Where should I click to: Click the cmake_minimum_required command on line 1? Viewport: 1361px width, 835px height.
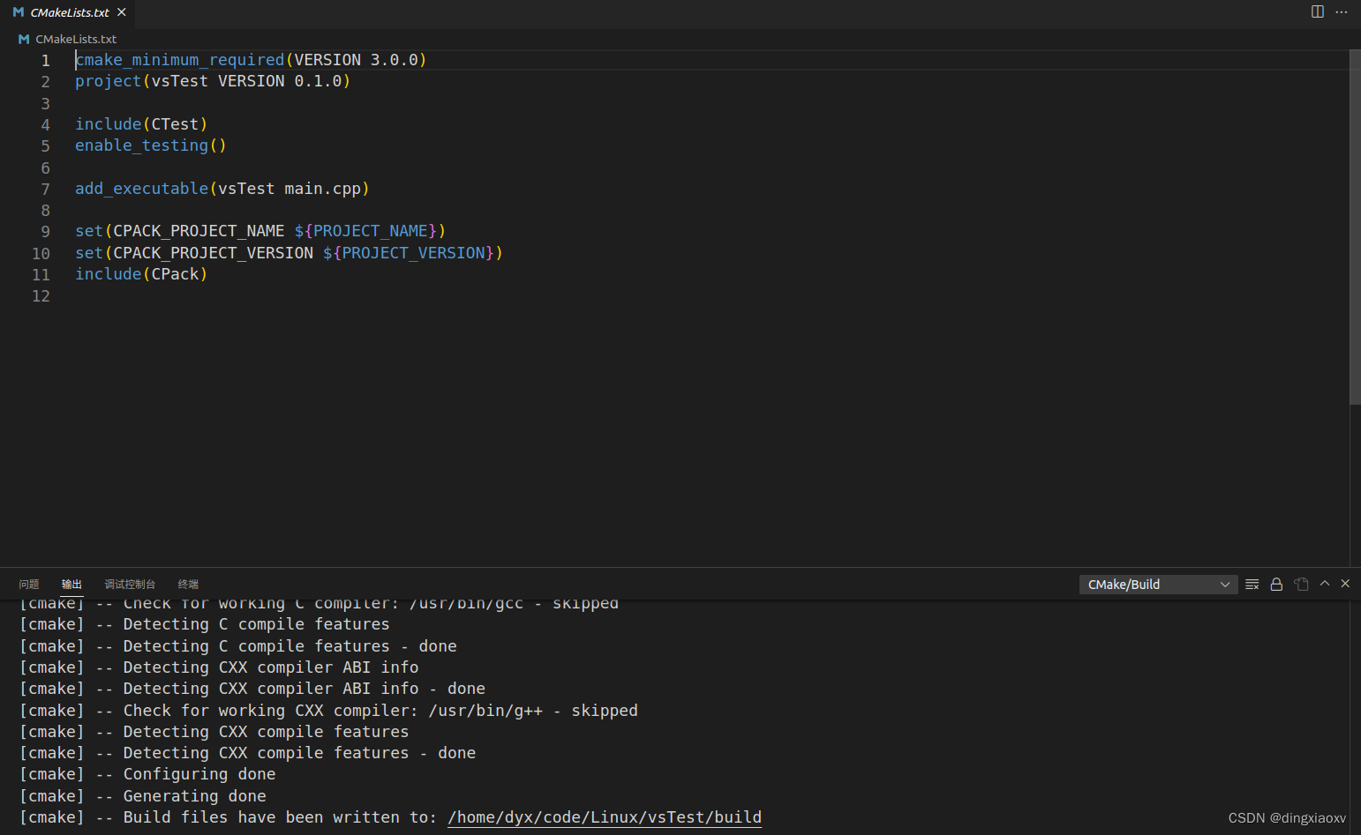coord(180,60)
